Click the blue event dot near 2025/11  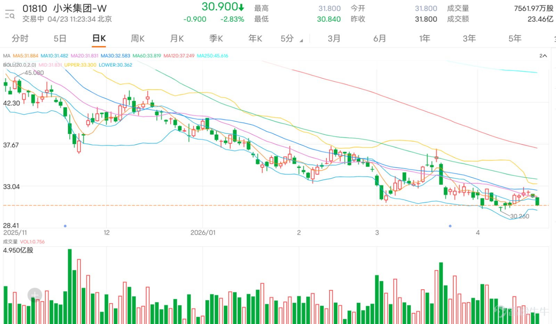click(65, 226)
